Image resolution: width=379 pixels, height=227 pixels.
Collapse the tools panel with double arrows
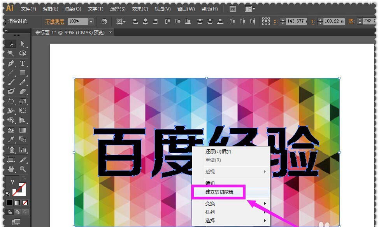tap(6, 31)
